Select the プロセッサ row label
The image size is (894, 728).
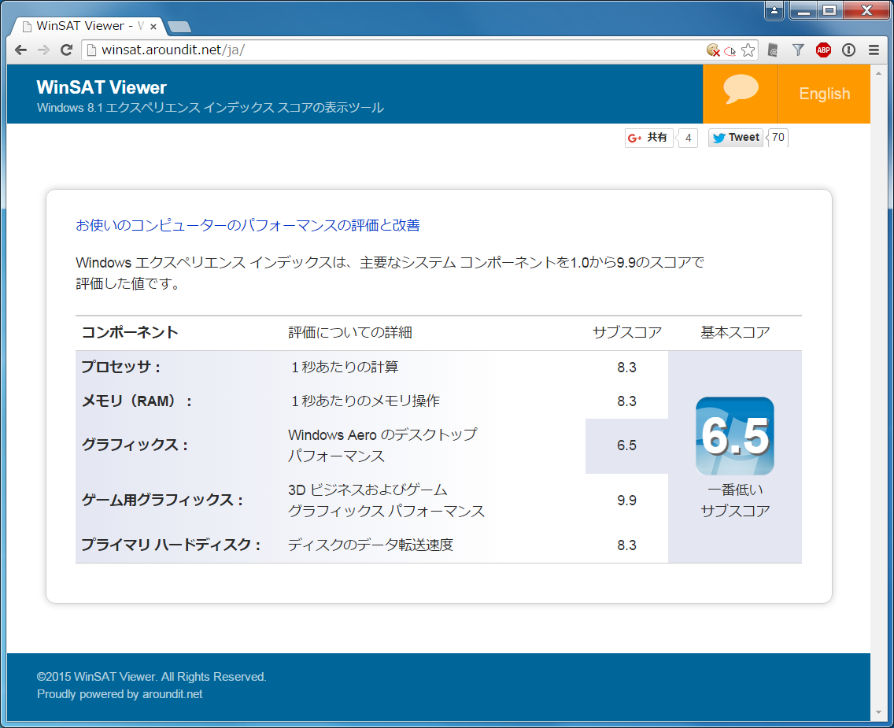(x=121, y=367)
